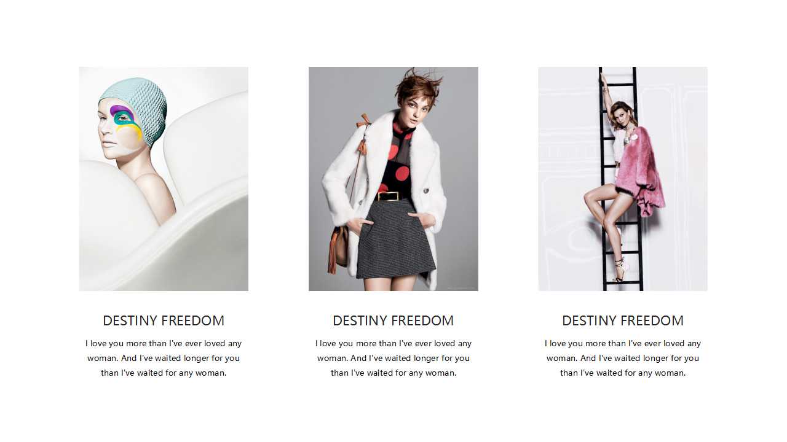Open the white fur coat model photo

click(393, 179)
